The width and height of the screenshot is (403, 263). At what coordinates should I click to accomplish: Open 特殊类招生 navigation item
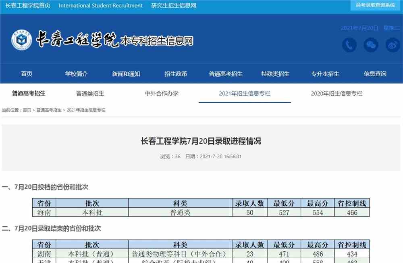click(275, 74)
